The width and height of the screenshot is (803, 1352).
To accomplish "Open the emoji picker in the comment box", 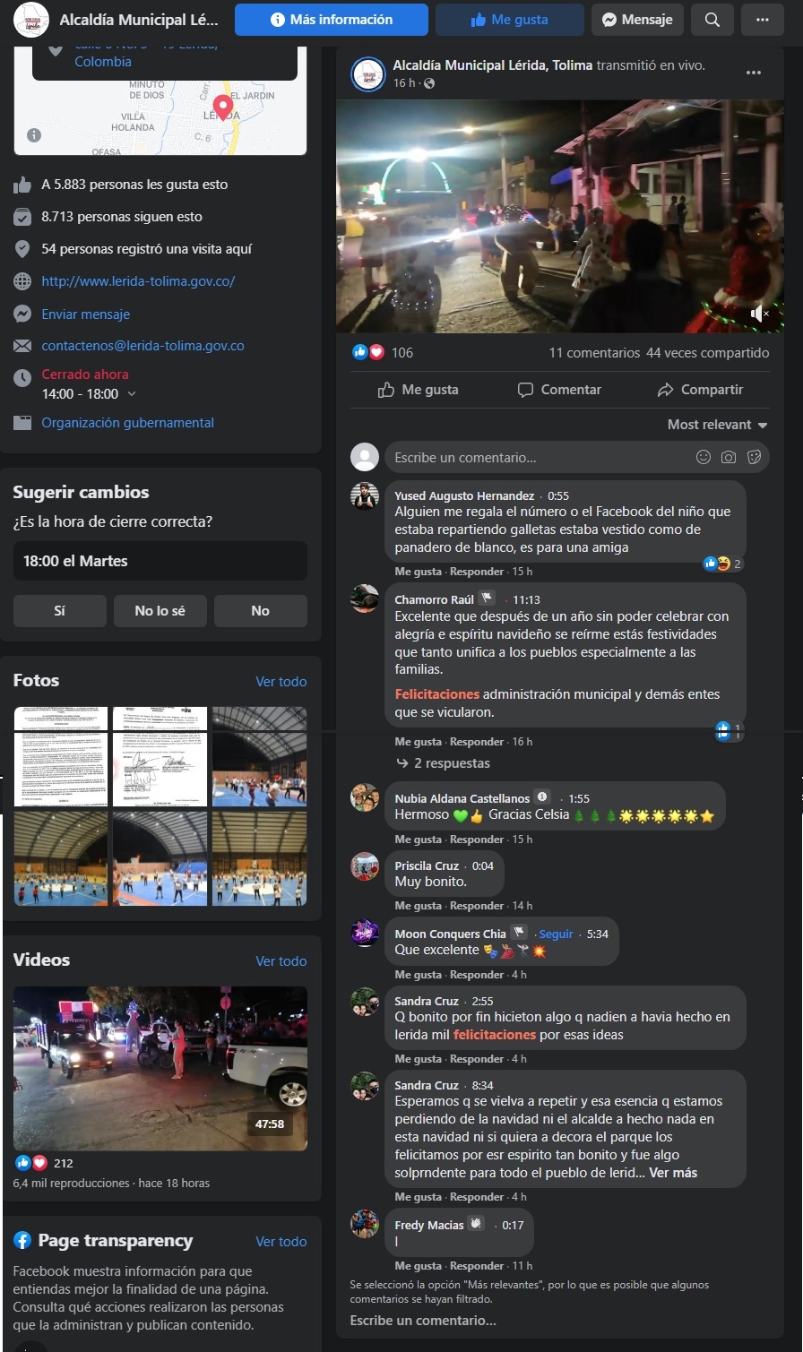I will (704, 458).
